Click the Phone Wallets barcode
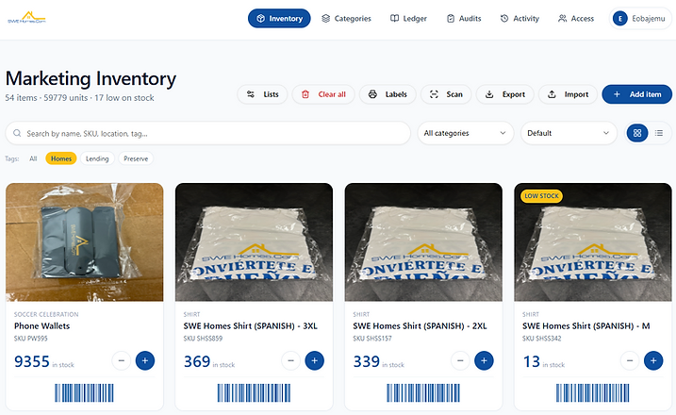Image resolution: width=676 pixels, height=415 pixels. 84,393
